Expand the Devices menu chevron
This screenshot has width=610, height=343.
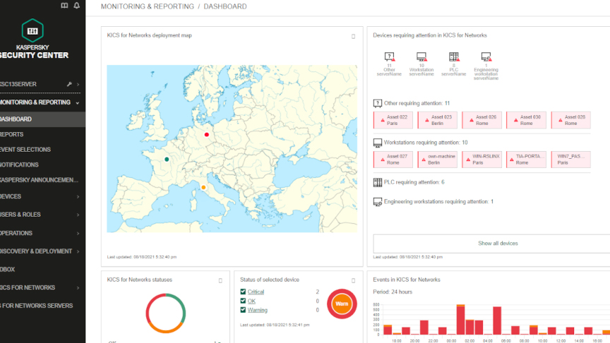pos(78,197)
